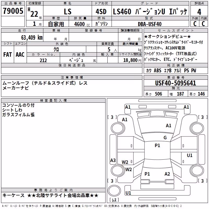Image resolution: width=209 pixels, height=209 pixels.
Task: Select the interior color ベージュ
Action: click(76, 60)
